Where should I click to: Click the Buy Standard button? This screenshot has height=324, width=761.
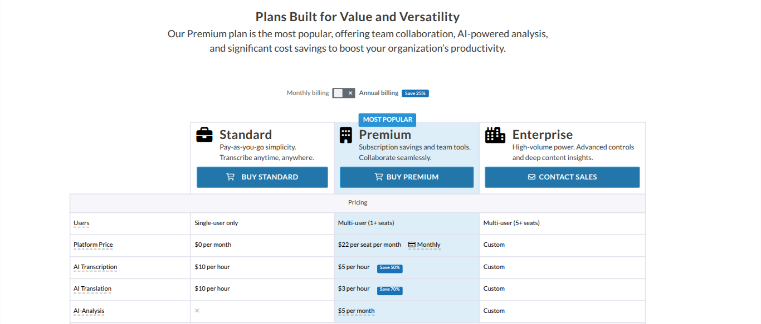[262, 177]
